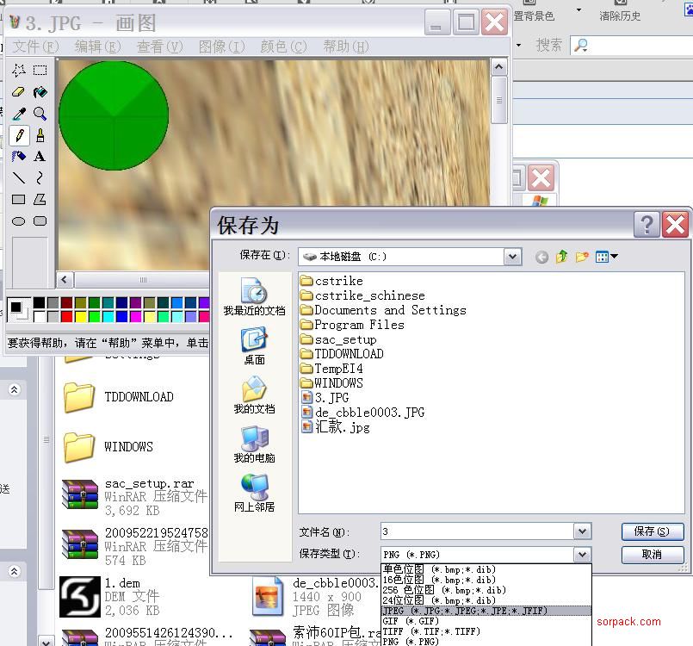This screenshot has width=693, height=646.
Task: Pick the red swatch from the color palette
Action: (x=66, y=315)
